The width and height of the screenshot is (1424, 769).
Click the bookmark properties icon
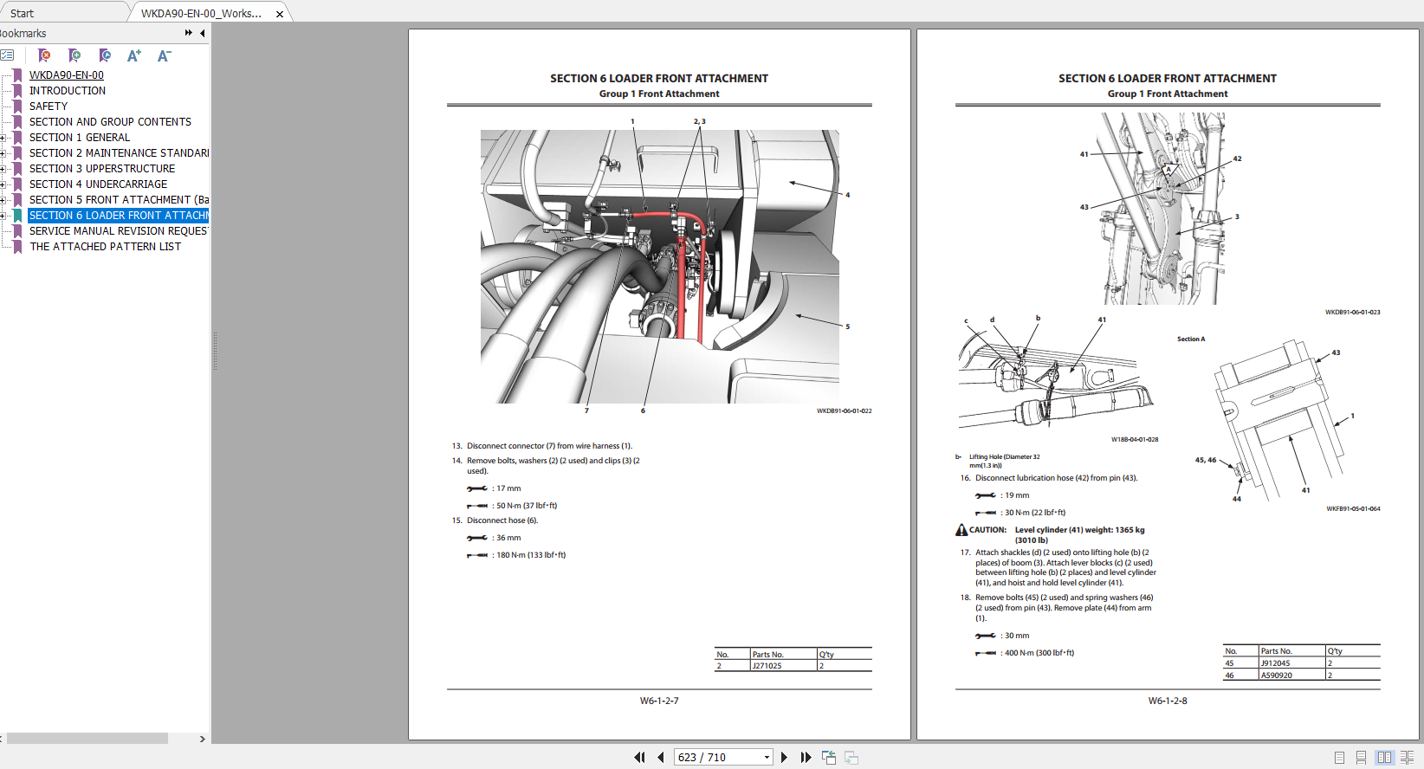click(105, 55)
